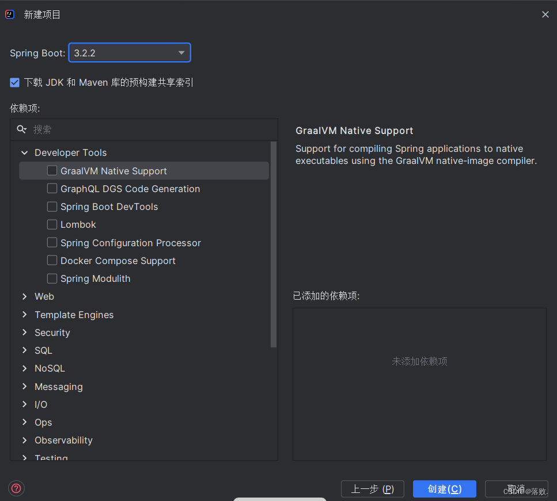
Task: Click the 创建 (C) create button
Action: 445,489
